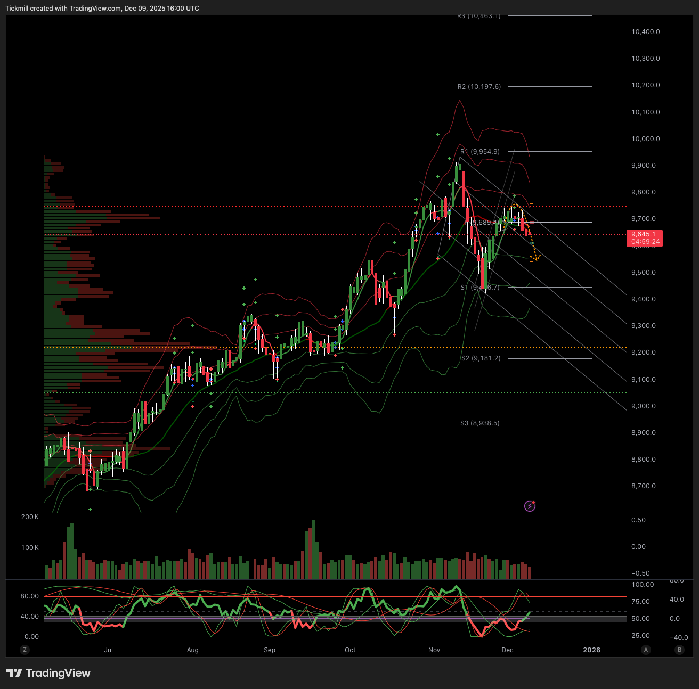This screenshot has width=699, height=689.
Task: Toggle the A auto-scale button
Action: [x=646, y=650]
